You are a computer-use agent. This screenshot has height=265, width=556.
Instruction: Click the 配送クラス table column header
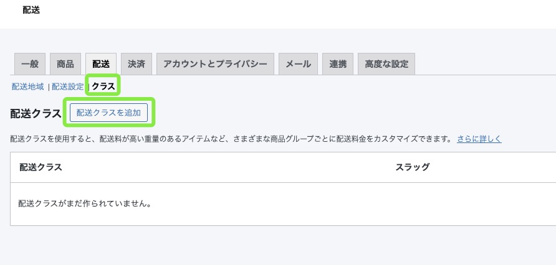point(41,167)
